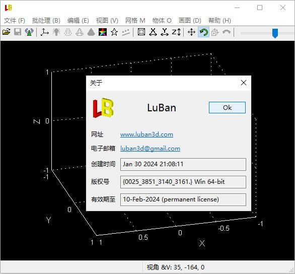Open the 网格 M menu

pos(135,20)
